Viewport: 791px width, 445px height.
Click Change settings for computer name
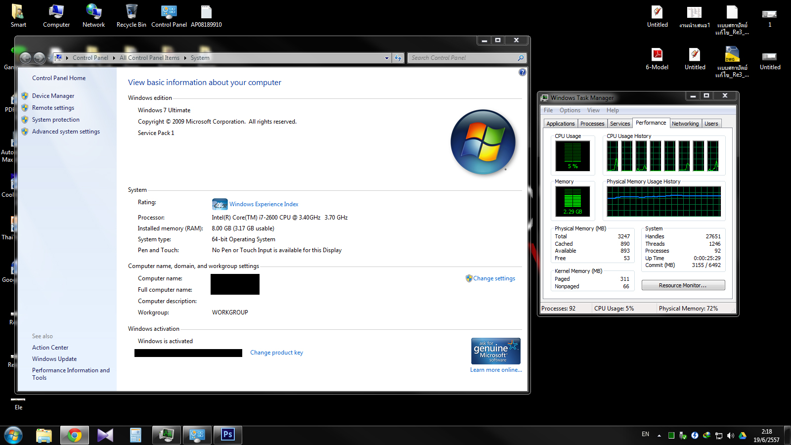tap(494, 278)
